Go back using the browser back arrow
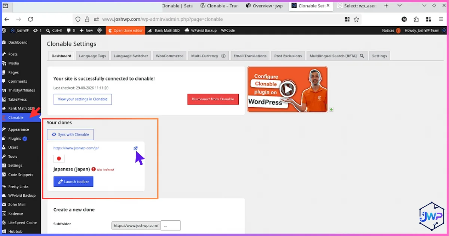The height and width of the screenshot is (236, 449). (7, 19)
